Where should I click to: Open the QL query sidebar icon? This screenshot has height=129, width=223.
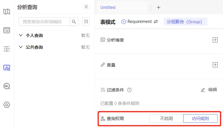pos(7,86)
